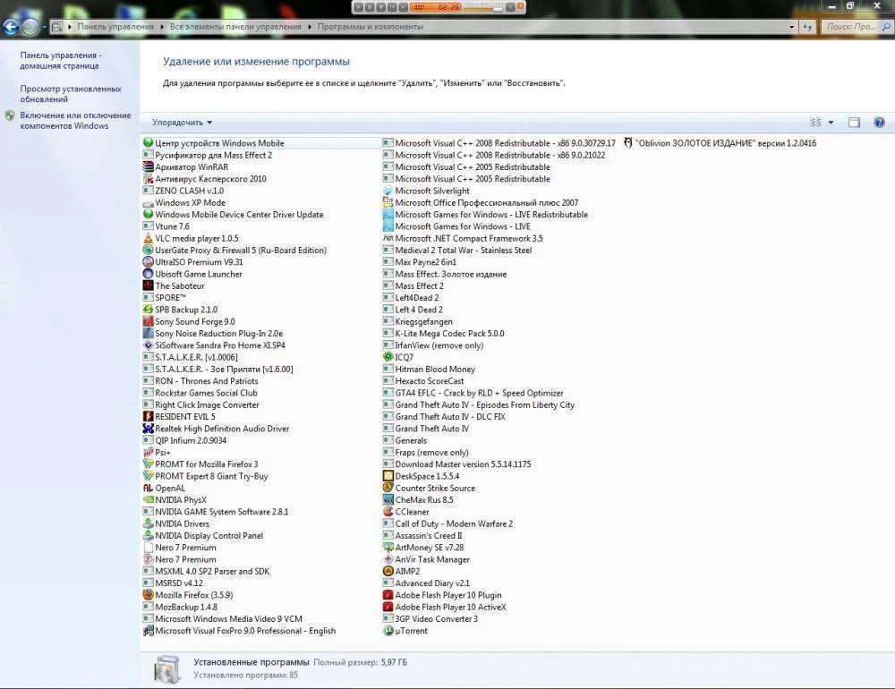This screenshot has width=895, height=689.
Task: Select the UltraISO Premium disc icon
Action: click(148, 262)
